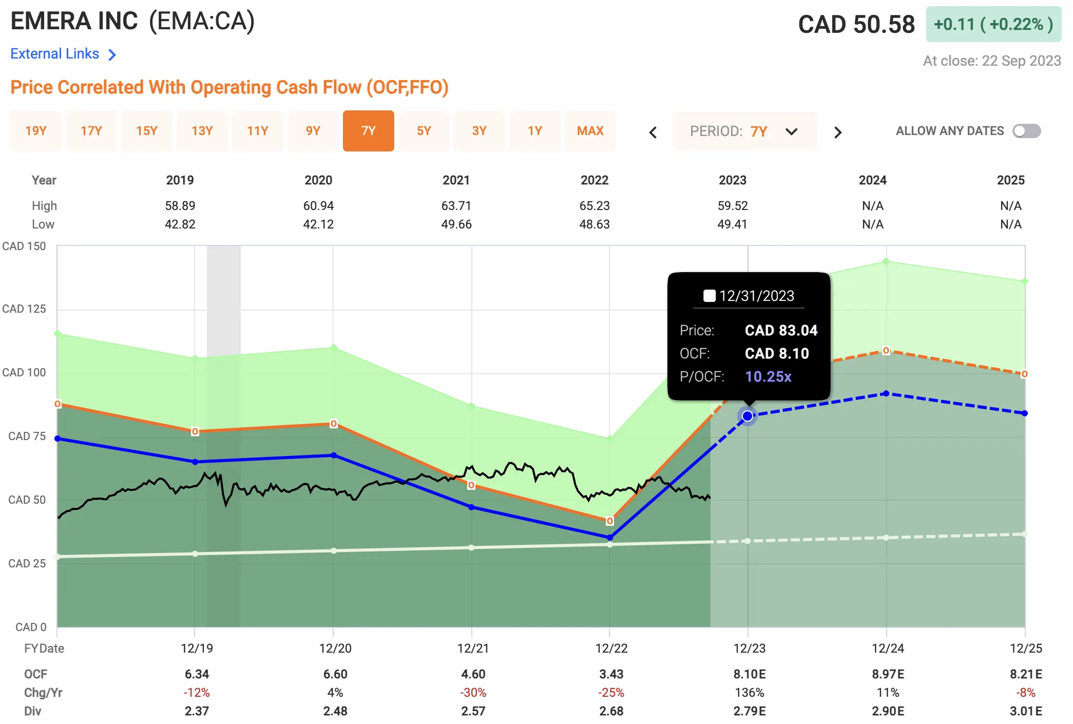Click the highlighted 12/31/2023 OCF data point
Image resolution: width=1073 pixels, height=724 pixels.
point(748,416)
